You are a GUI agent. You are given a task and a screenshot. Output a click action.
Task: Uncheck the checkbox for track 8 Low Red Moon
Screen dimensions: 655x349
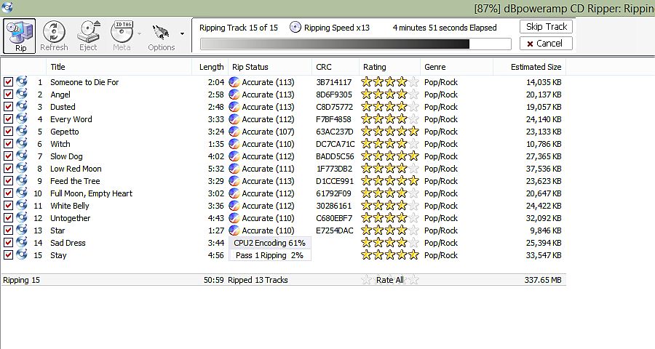pyautogui.click(x=8, y=169)
